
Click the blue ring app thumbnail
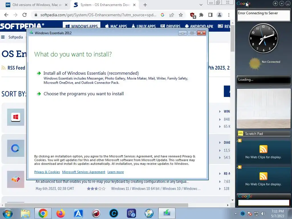(x=16, y=148)
